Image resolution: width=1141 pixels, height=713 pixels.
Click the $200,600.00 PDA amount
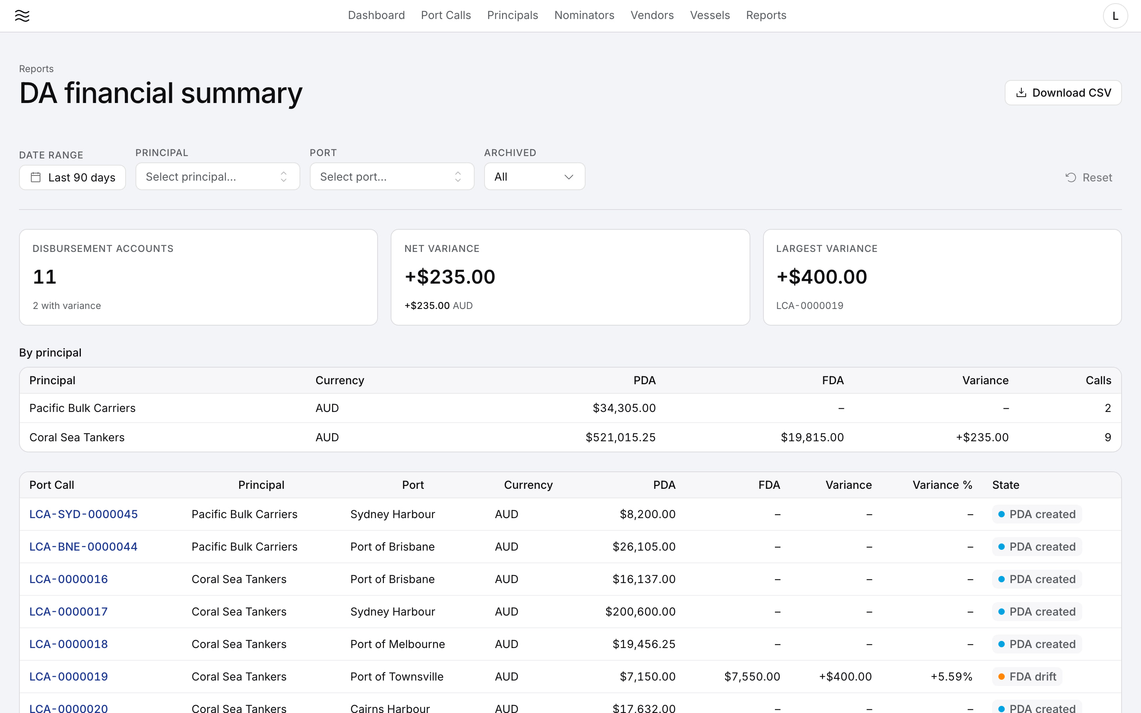640,612
